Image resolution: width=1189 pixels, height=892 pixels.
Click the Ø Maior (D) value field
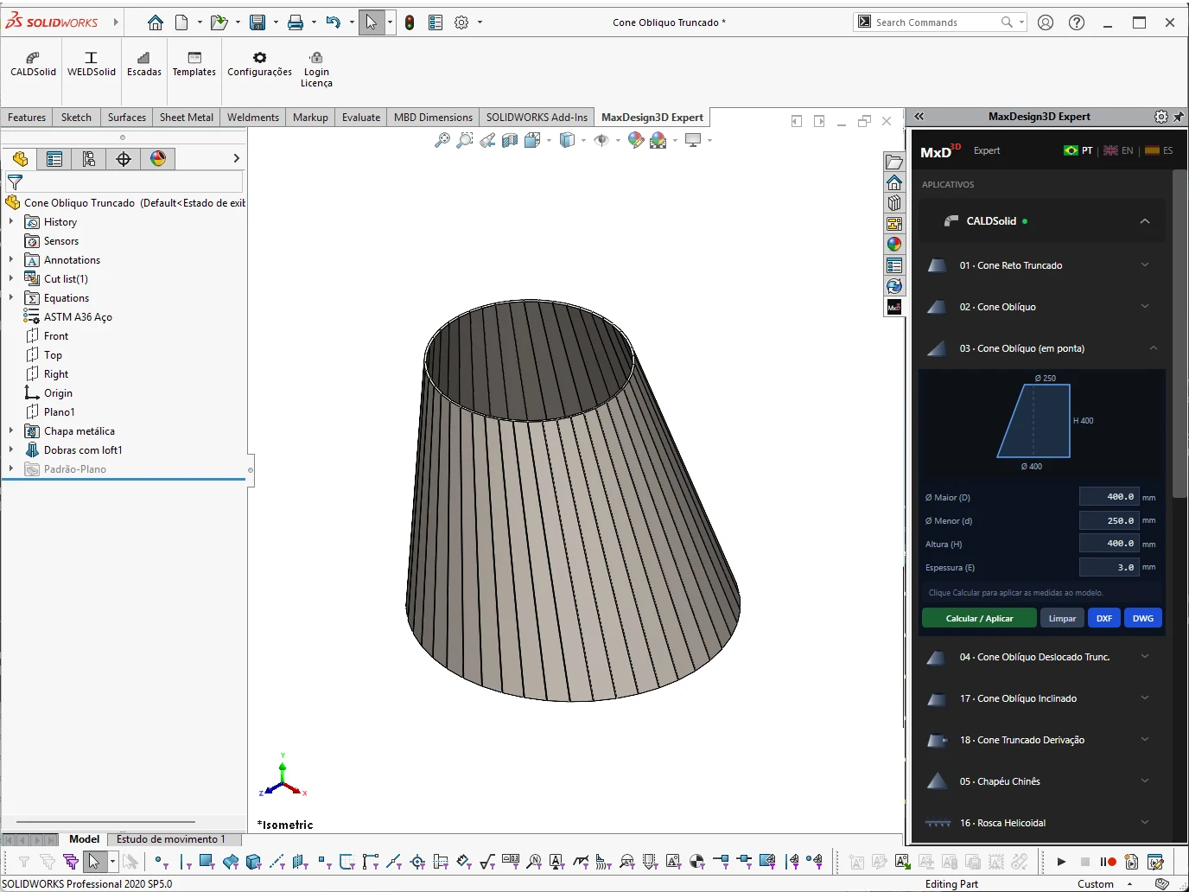coord(1110,497)
